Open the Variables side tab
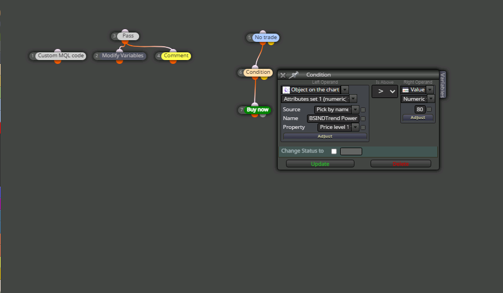 pyautogui.click(x=443, y=85)
